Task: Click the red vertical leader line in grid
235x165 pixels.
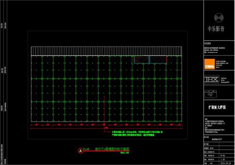Action: pyautogui.click(x=104, y=114)
